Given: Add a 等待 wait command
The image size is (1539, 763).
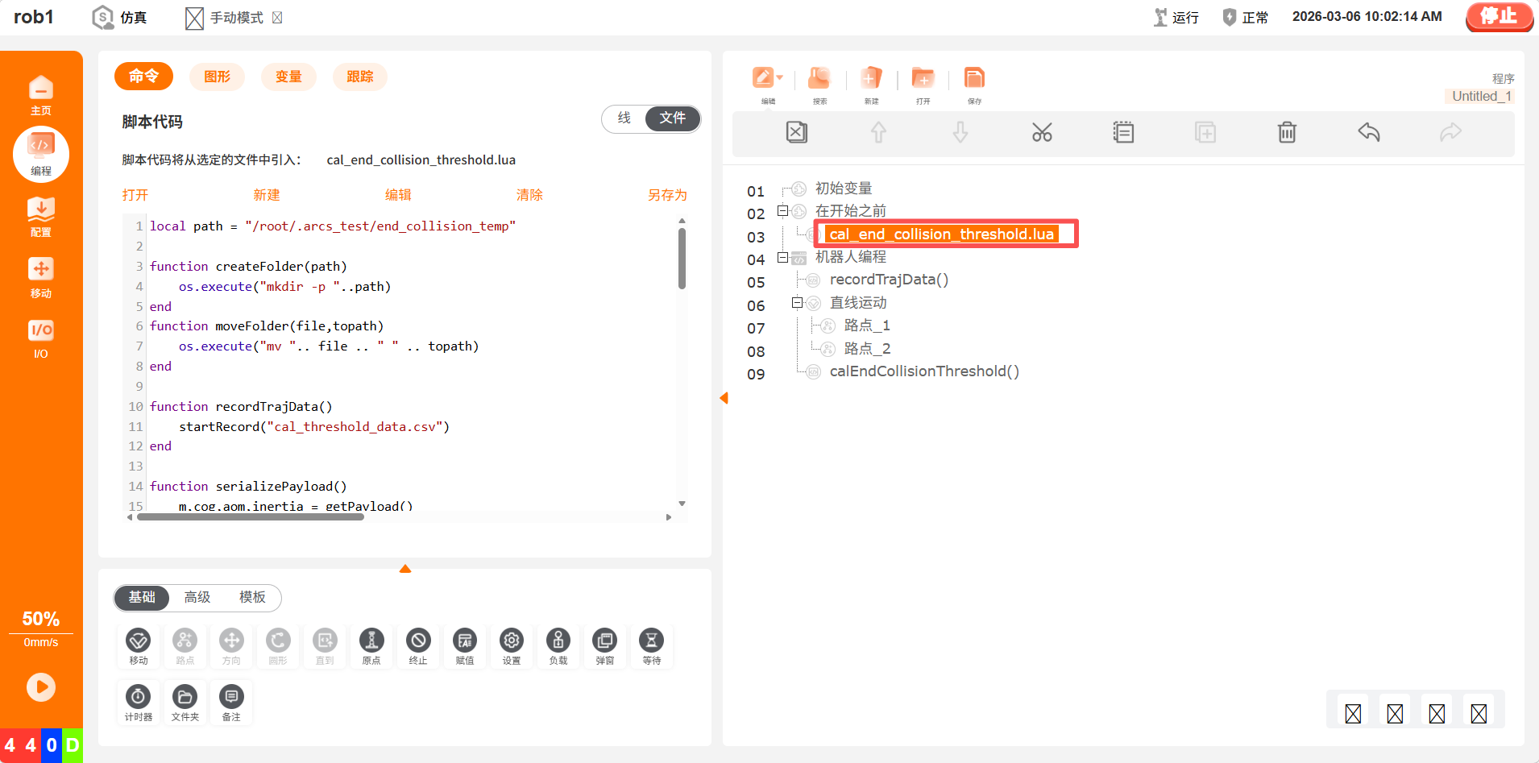Looking at the screenshot, I should click(x=651, y=641).
